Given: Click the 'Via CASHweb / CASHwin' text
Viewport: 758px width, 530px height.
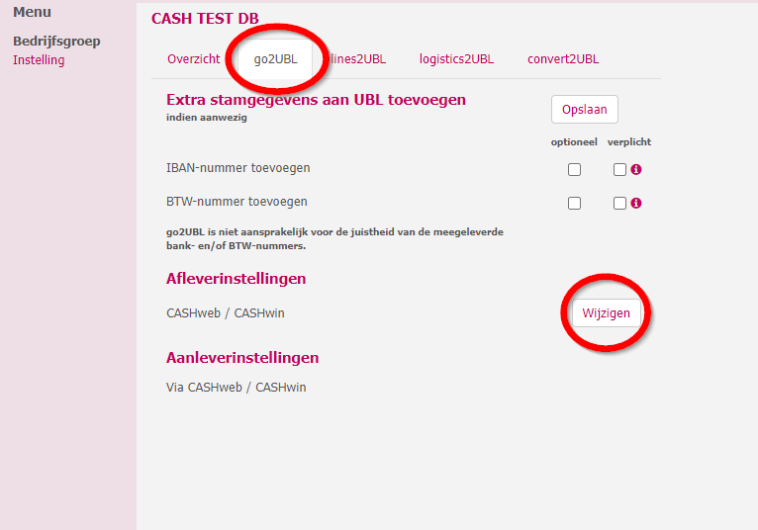Looking at the screenshot, I should click(x=236, y=388).
